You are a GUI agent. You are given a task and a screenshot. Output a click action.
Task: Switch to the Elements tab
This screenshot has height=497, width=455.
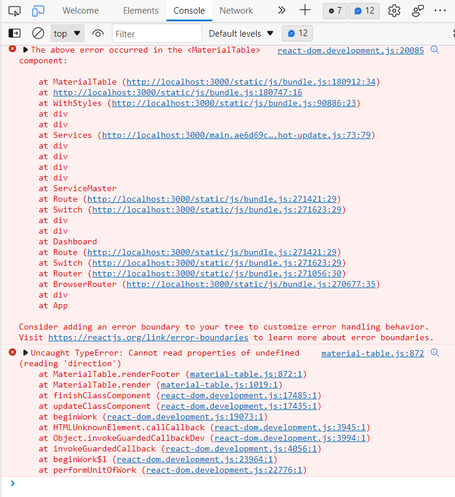tap(141, 11)
